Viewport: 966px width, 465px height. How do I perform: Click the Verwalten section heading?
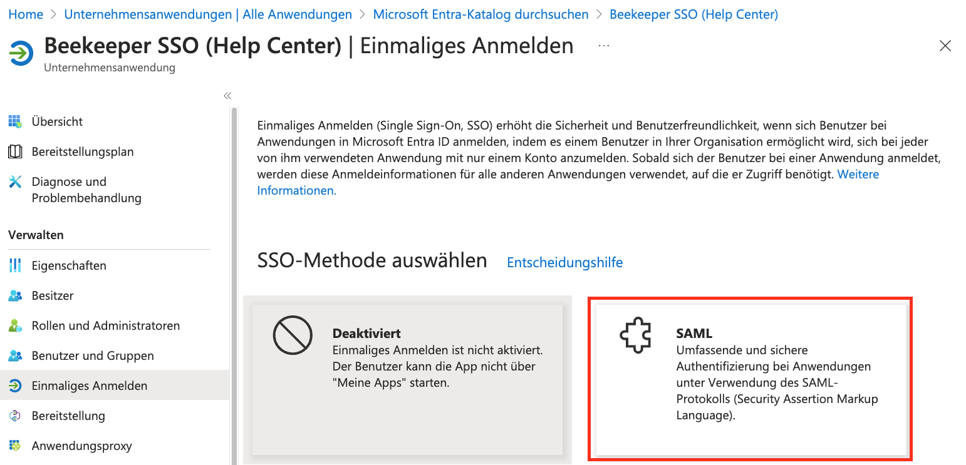(x=36, y=235)
